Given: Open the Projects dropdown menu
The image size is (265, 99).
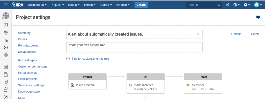Looking at the screenshot, I should pyautogui.click(x=57, y=5).
